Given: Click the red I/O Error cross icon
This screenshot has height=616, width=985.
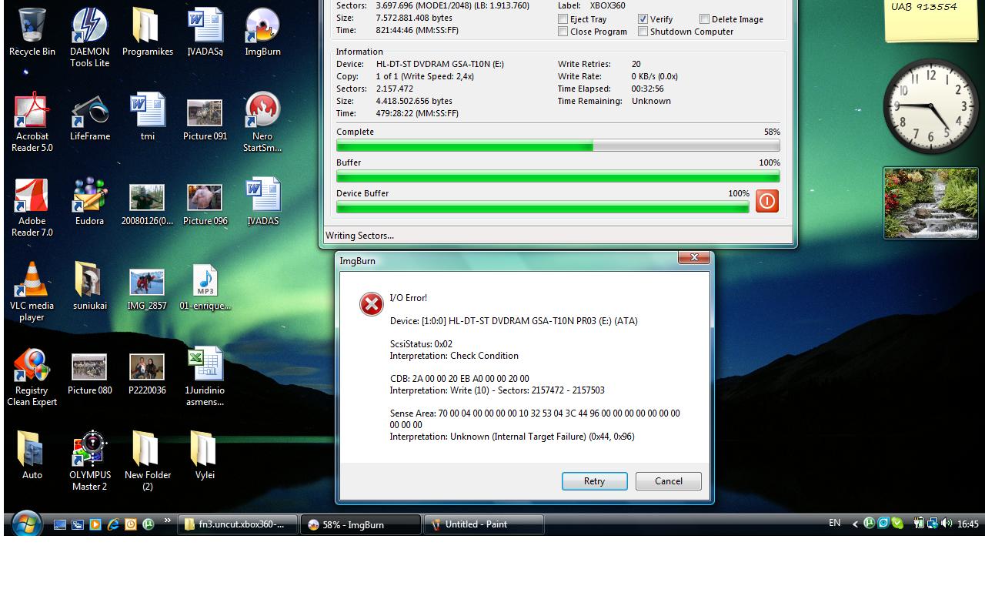Looking at the screenshot, I should pos(372,304).
